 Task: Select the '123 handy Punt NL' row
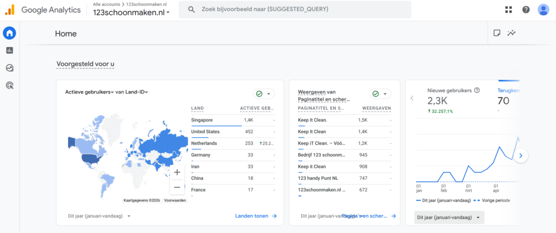(345, 178)
